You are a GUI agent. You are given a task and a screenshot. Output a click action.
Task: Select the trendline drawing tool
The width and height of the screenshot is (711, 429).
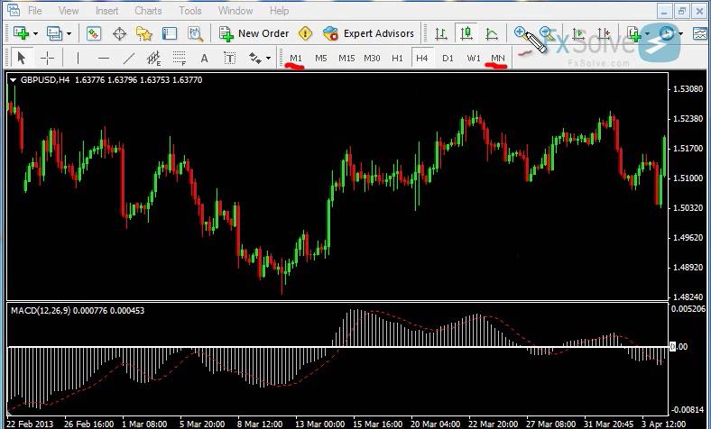click(128, 58)
